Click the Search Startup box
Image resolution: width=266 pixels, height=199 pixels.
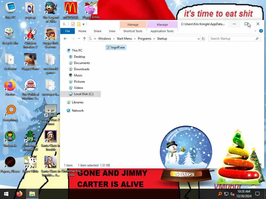(x=234, y=39)
